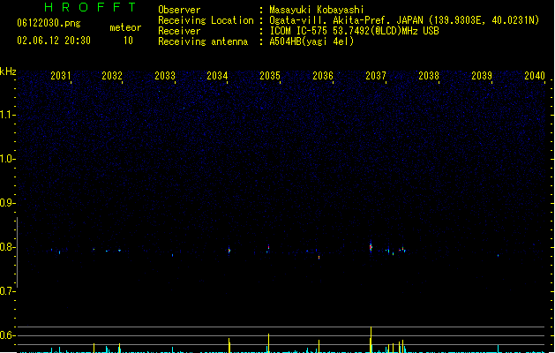This screenshot has height=353, width=555.
Task: Click the 1.0 kHz axis label
Action: (x=6, y=159)
